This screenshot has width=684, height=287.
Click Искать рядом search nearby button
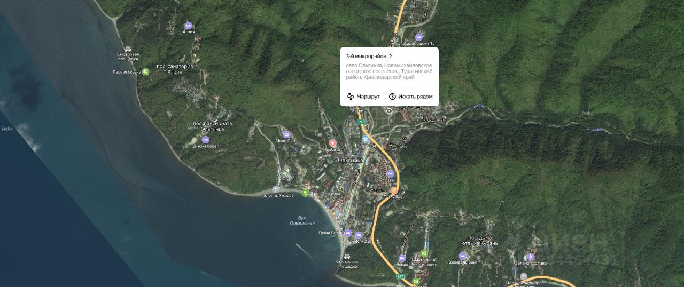[410, 97]
